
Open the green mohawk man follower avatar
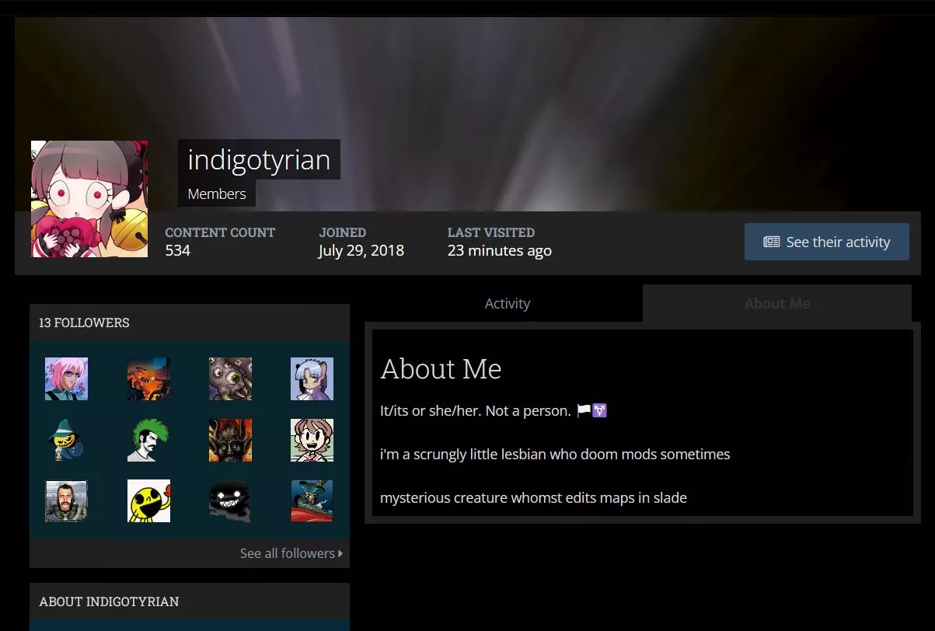click(148, 440)
